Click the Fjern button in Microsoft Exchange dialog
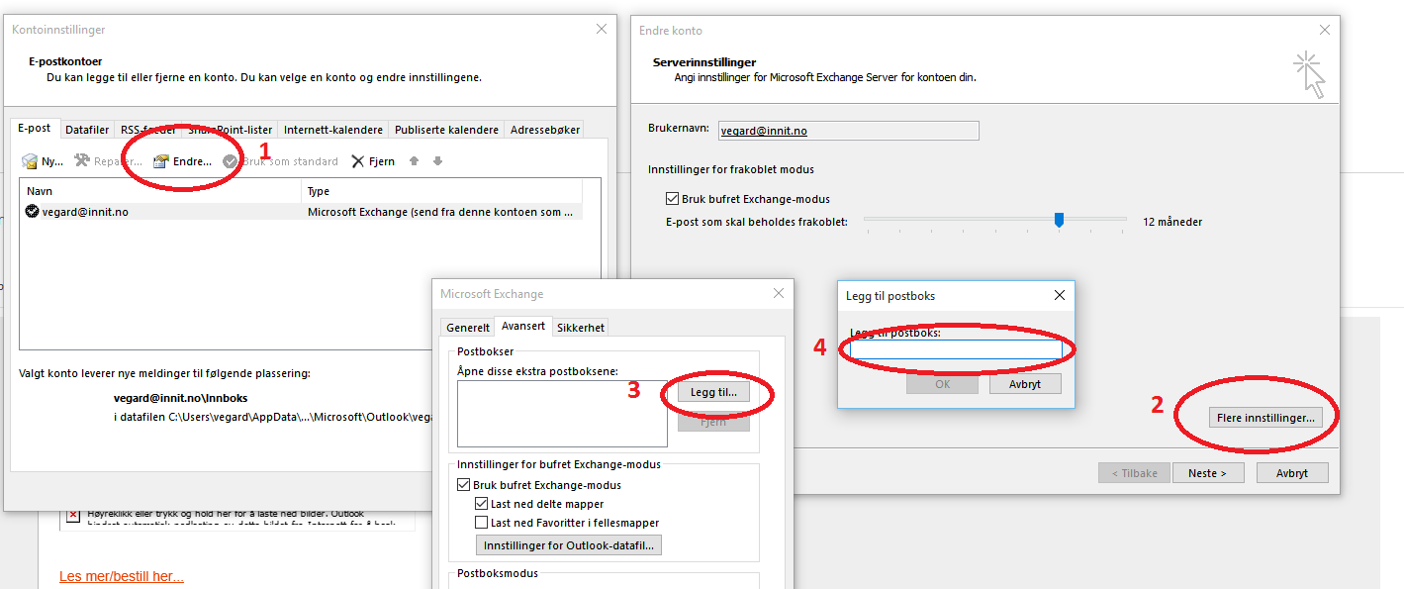Image resolution: width=1404 pixels, height=589 pixels. coord(713,422)
